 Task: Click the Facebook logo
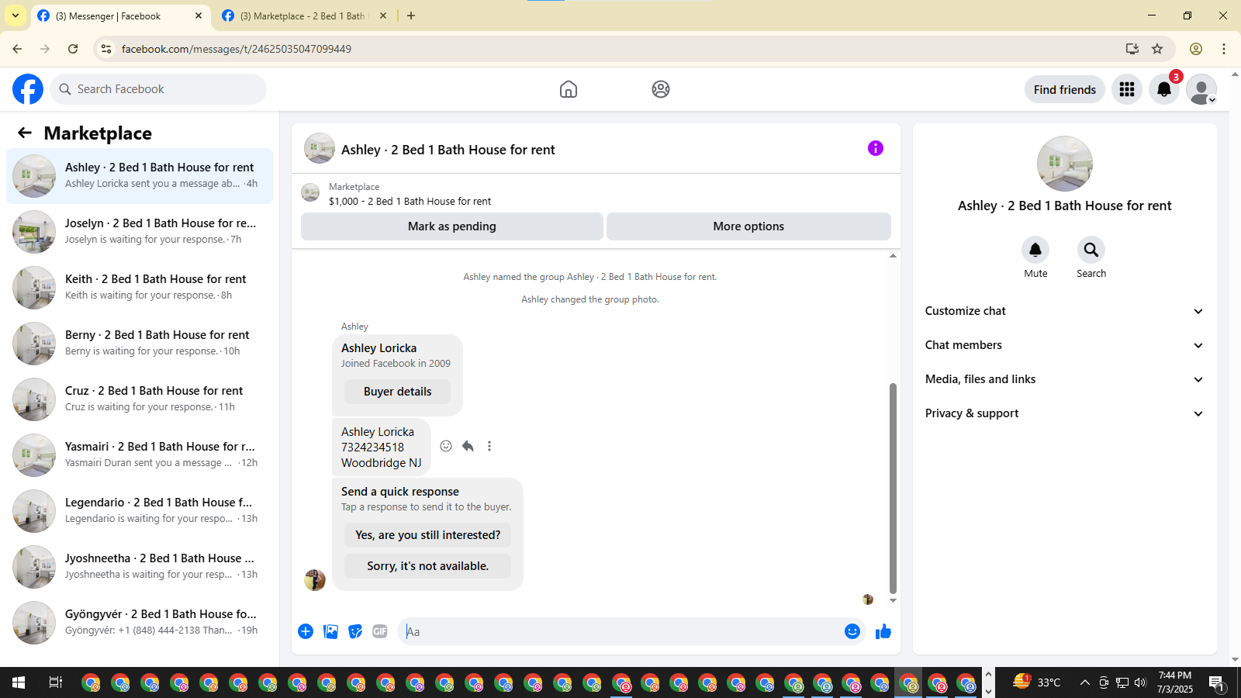(x=28, y=89)
